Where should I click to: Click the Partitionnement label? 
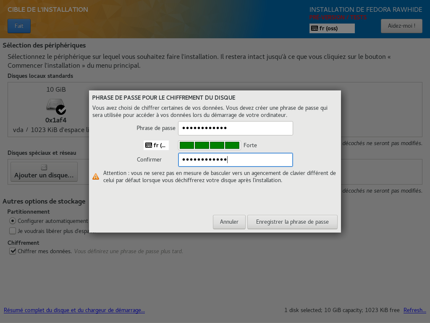pos(29,212)
